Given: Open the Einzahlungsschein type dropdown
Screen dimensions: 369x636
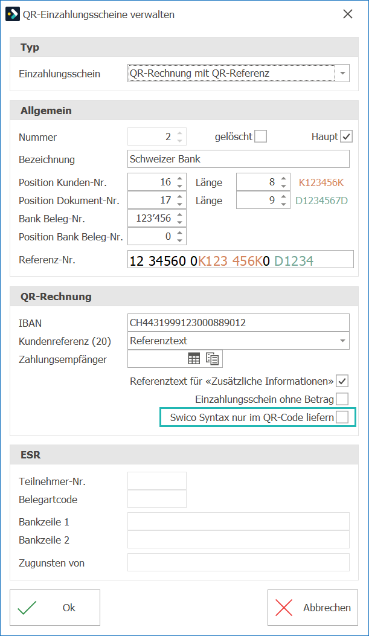Looking at the screenshot, I should tap(342, 74).
